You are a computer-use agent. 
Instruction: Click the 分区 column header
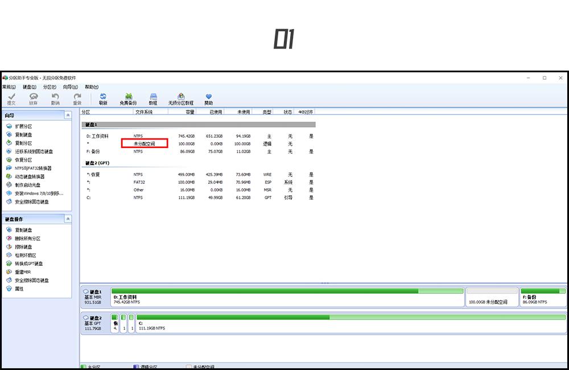tap(107, 112)
